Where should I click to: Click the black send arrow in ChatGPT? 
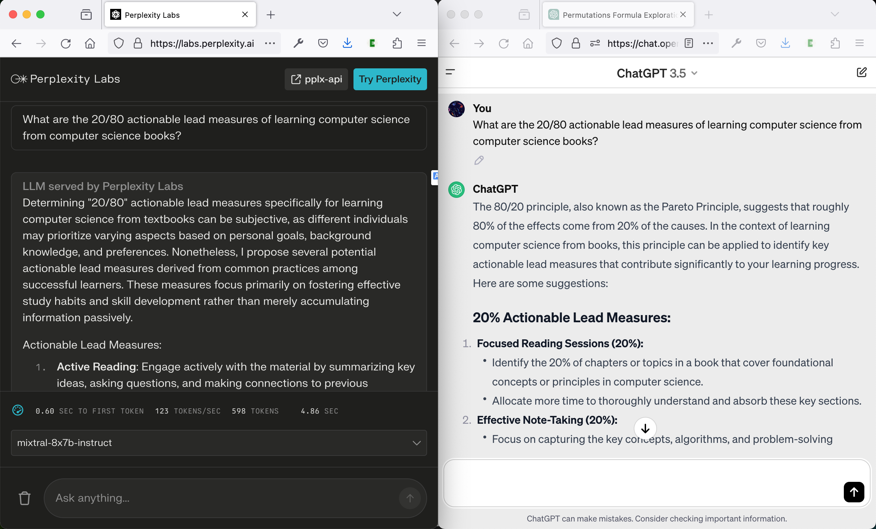pyautogui.click(x=854, y=492)
